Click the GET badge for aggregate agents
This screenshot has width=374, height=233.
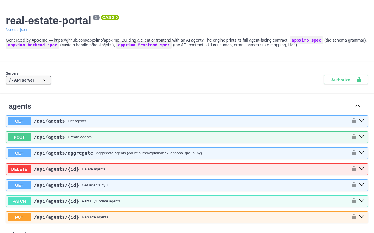pyautogui.click(x=19, y=153)
